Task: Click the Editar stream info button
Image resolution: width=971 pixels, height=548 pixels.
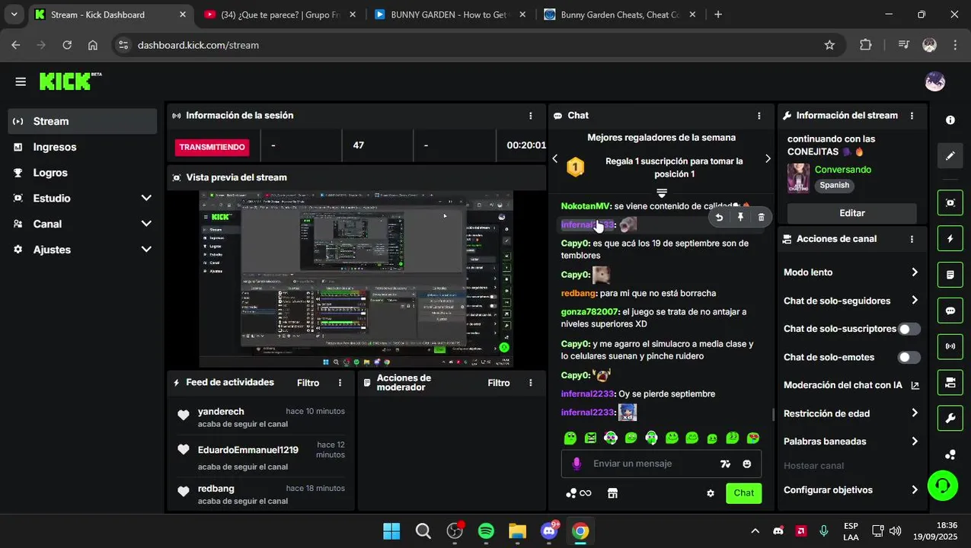Action: [851, 213]
